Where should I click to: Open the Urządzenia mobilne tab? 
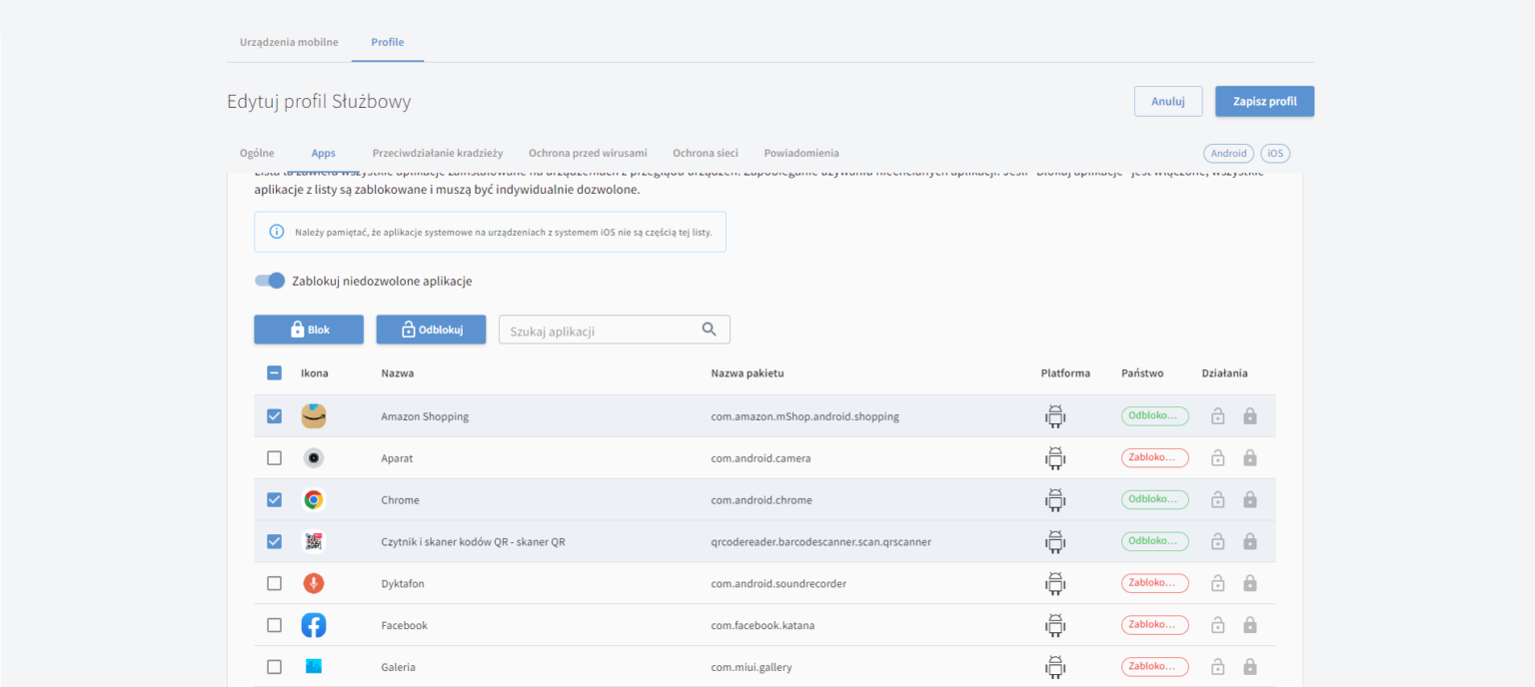tap(289, 42)
